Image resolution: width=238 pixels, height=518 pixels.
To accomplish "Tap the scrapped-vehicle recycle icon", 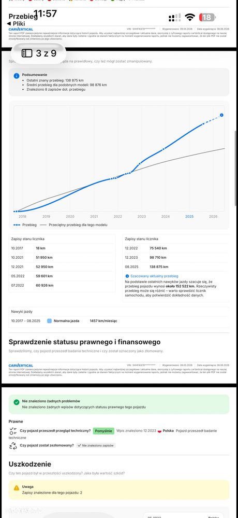I will [x=13, y=446].
